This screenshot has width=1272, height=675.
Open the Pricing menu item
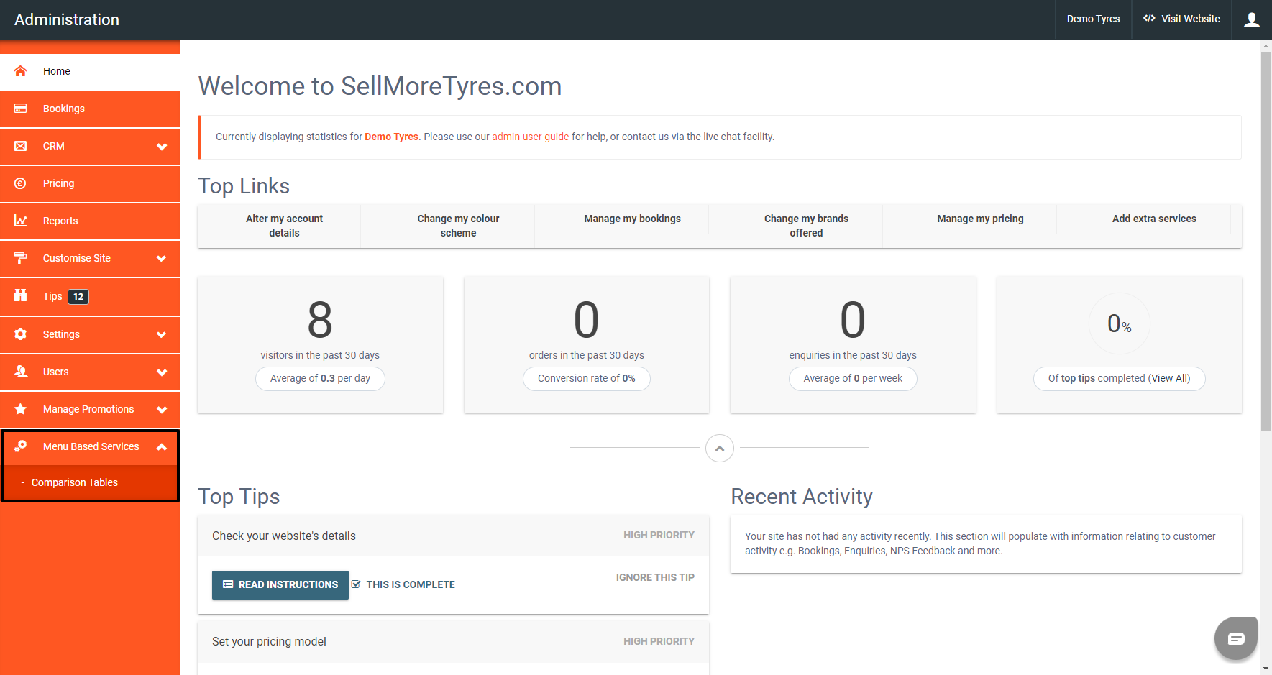(90, 183)
